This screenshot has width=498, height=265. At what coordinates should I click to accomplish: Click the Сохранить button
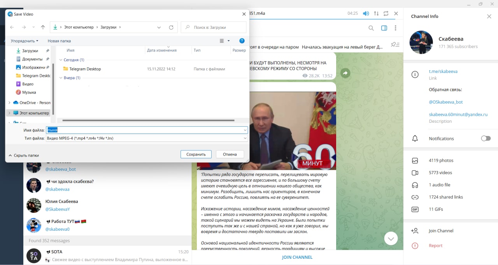point(196,154)
